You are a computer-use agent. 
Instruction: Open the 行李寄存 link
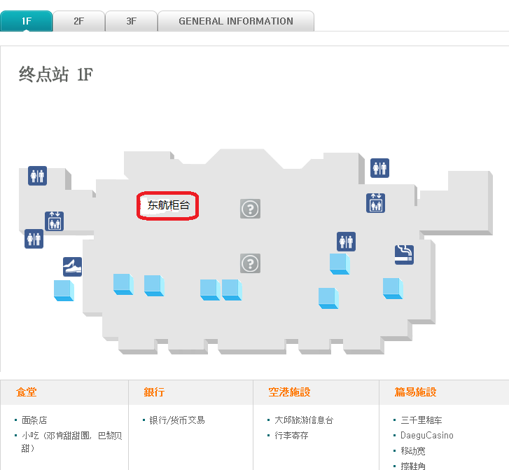[x=291, y=435]
